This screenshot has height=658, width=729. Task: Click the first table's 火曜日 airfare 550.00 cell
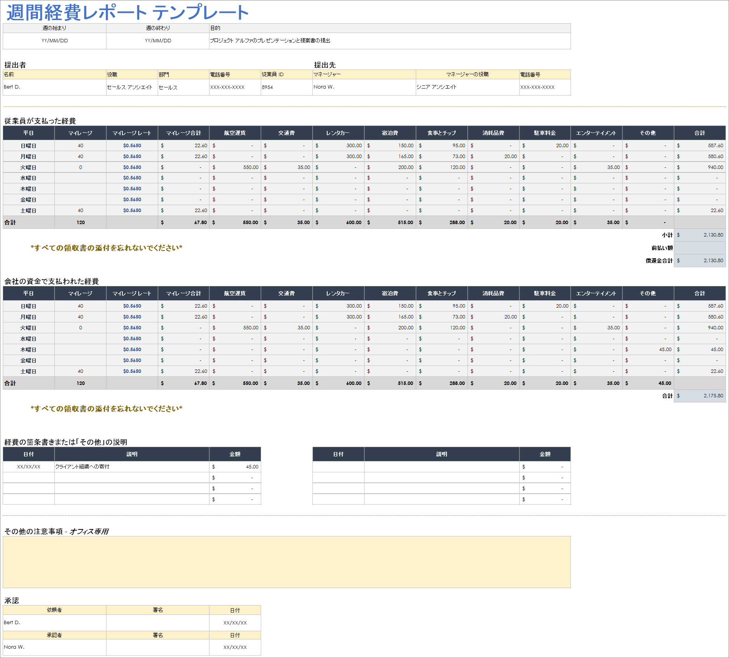point(235,167)
